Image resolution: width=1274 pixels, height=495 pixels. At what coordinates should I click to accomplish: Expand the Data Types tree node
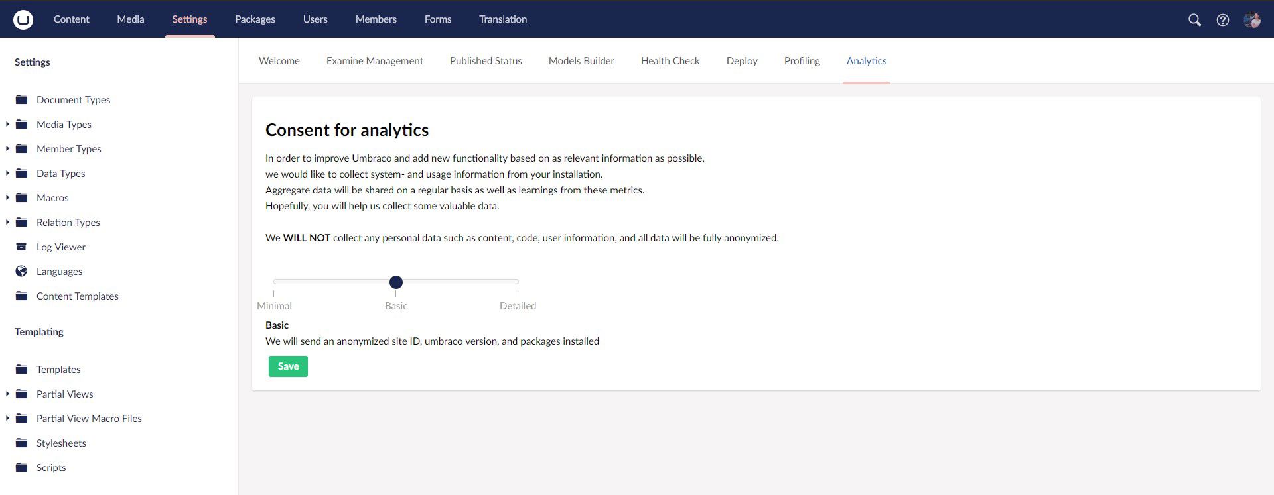coord(7,173)
